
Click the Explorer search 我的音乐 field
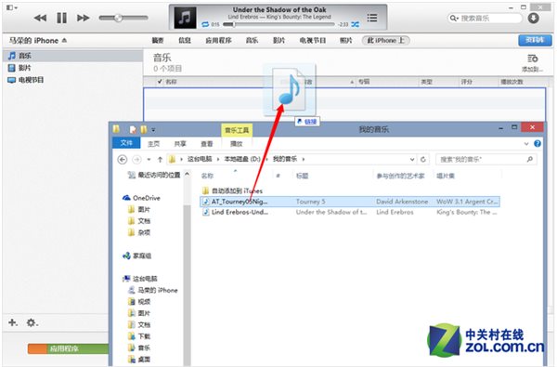[486, 159]
